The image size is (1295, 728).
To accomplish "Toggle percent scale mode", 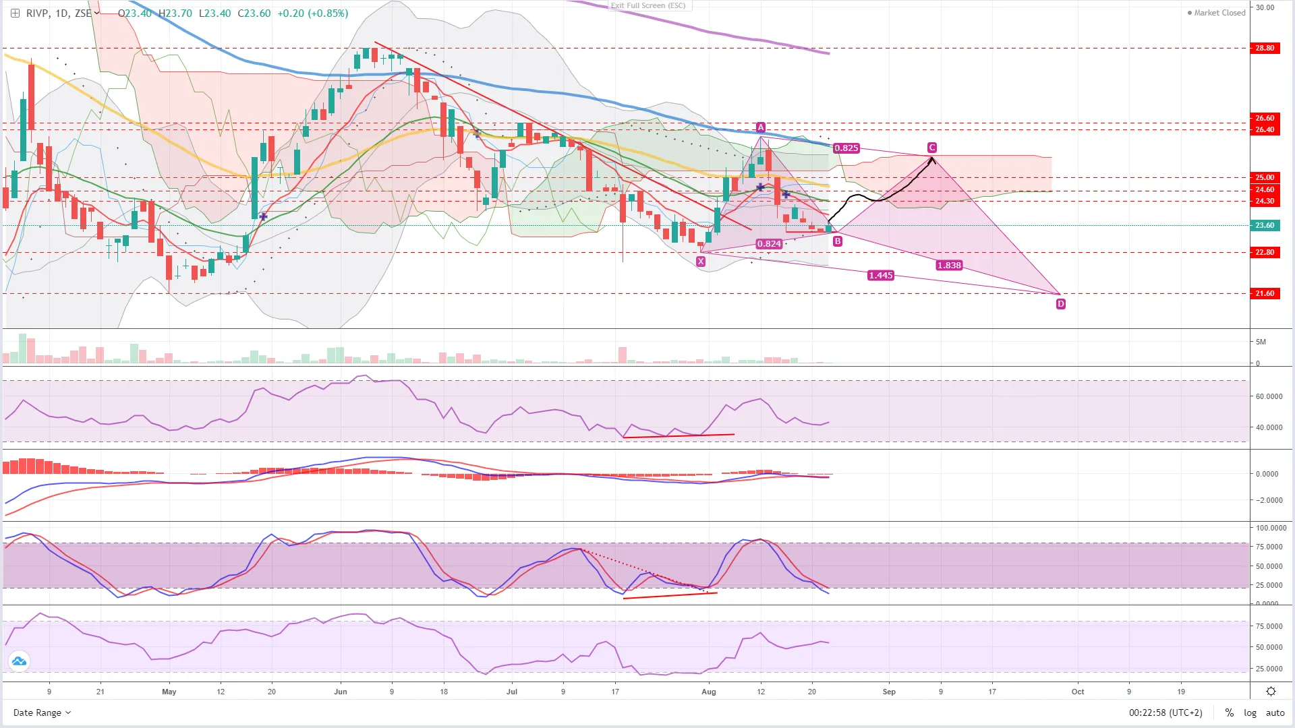I will click(x=1230, y=712).
